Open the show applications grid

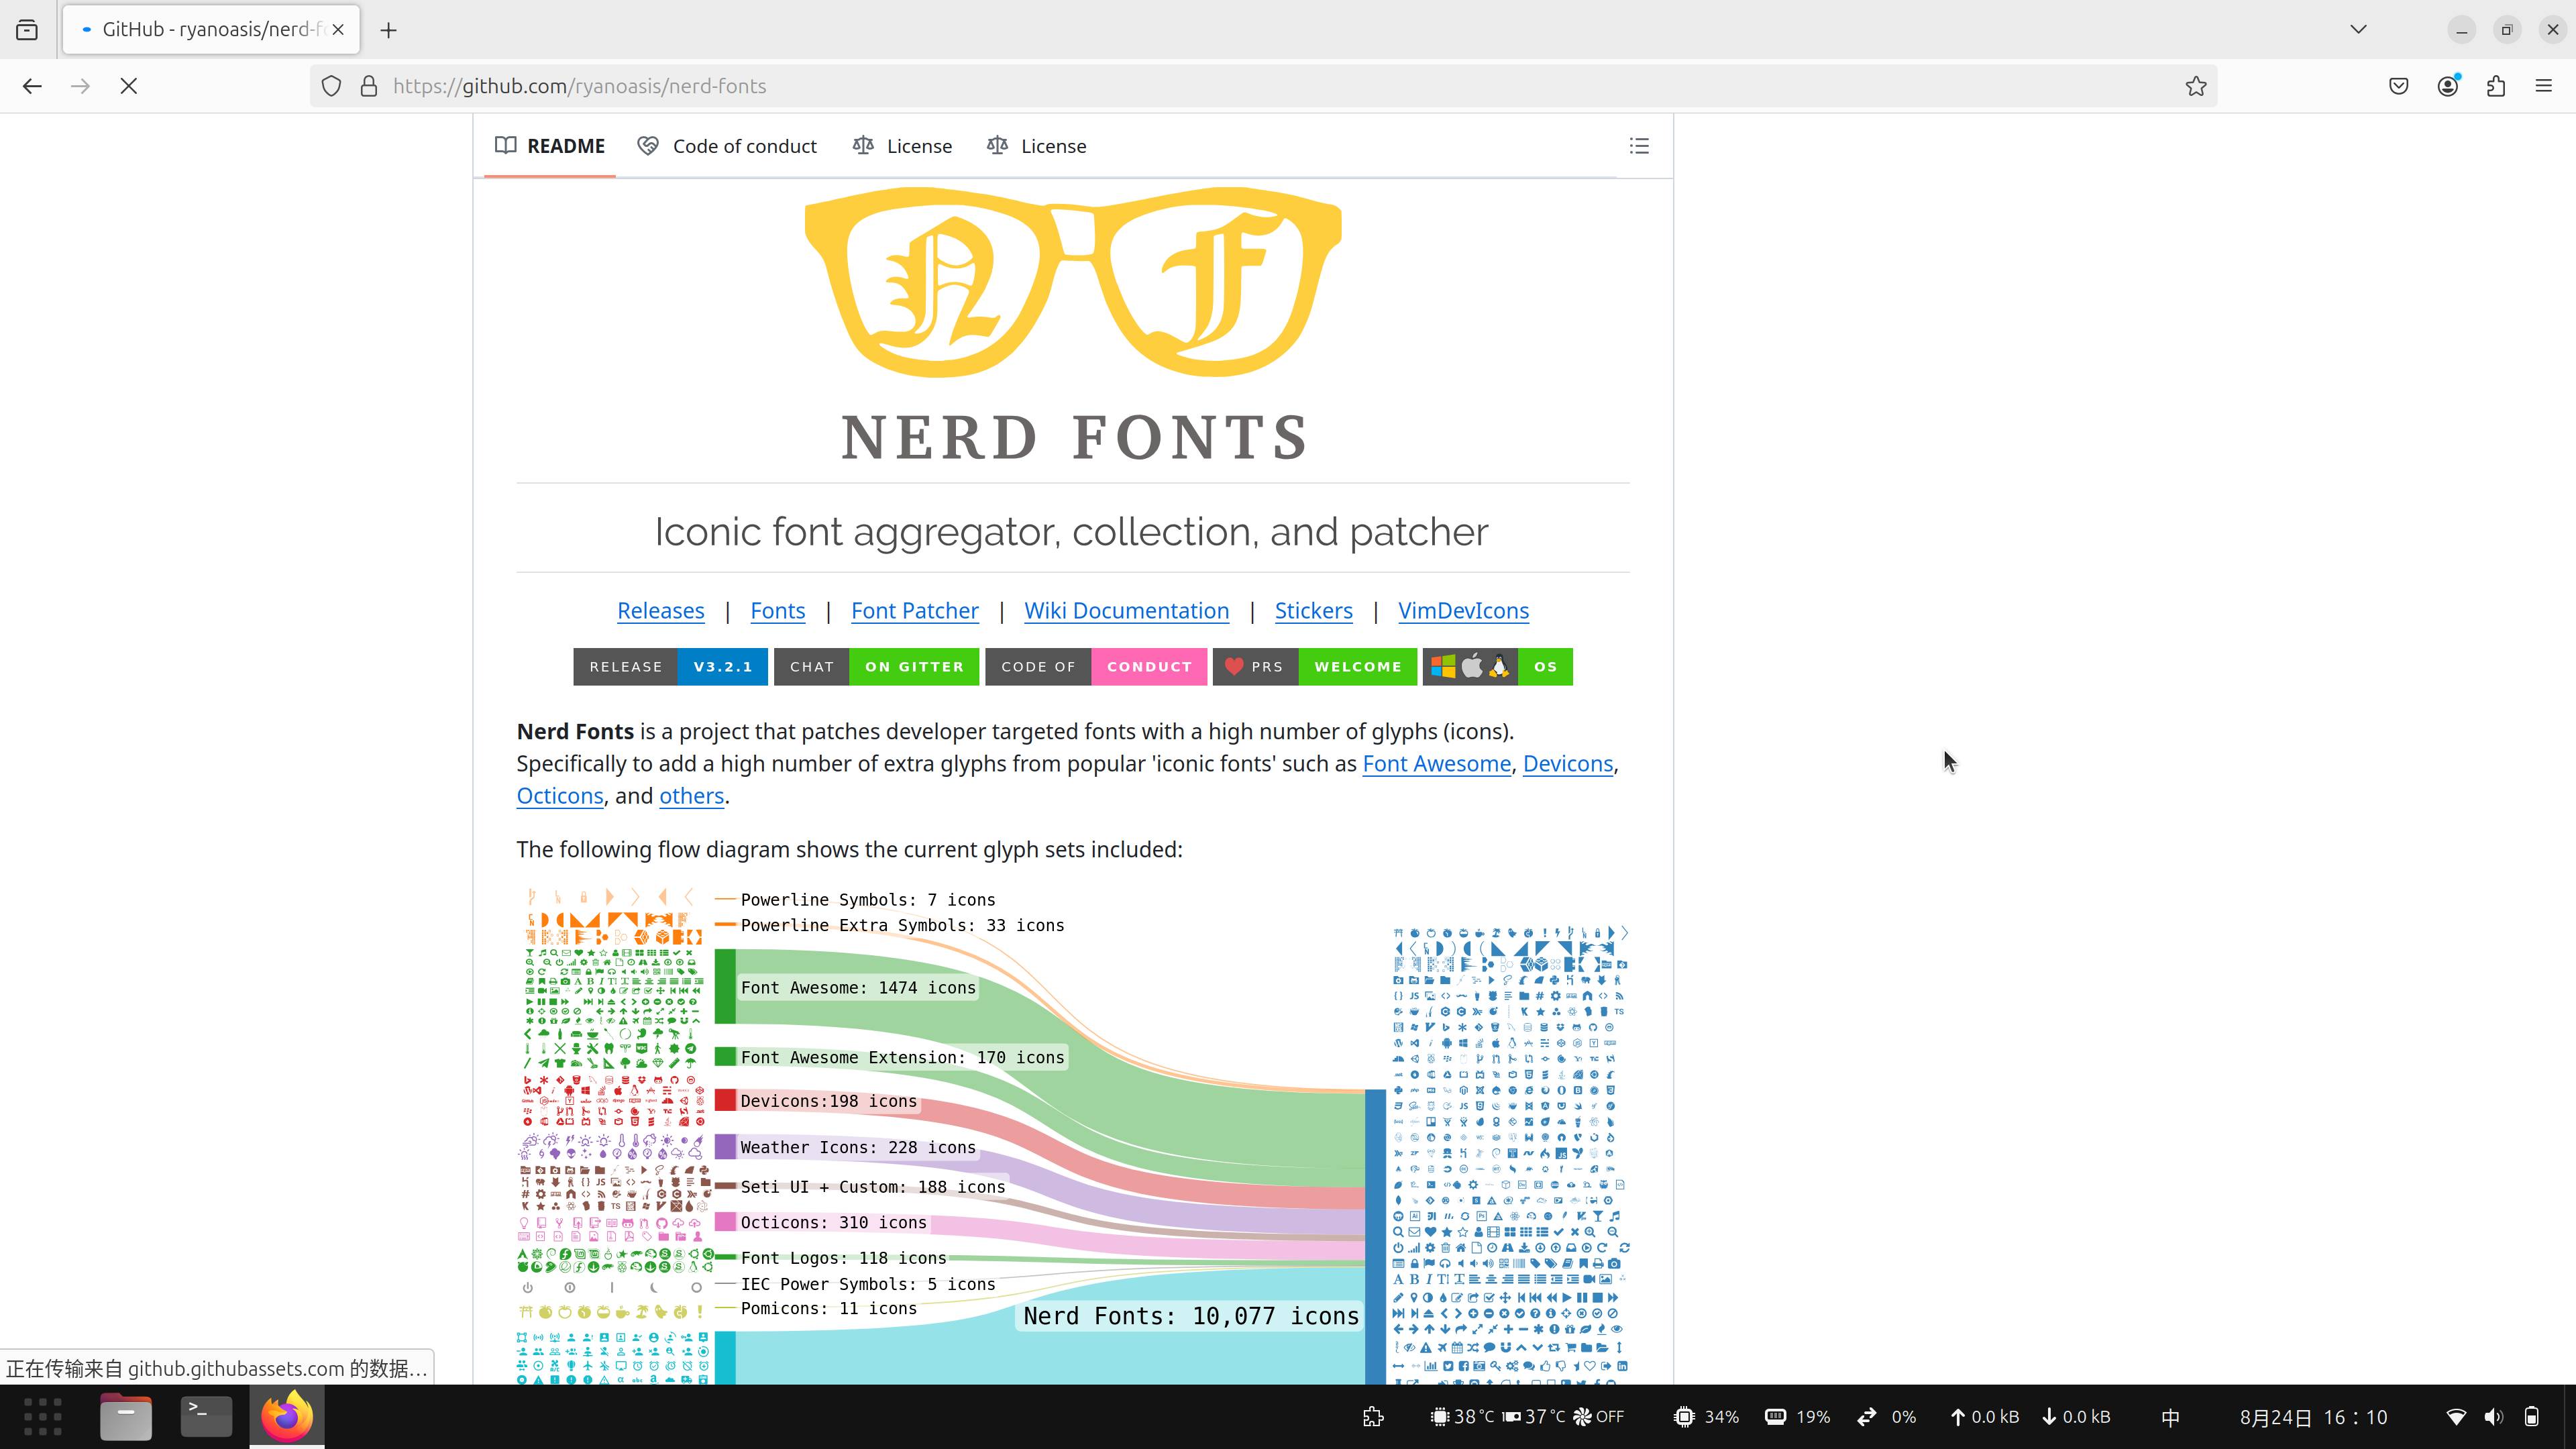coord(43,1417)
